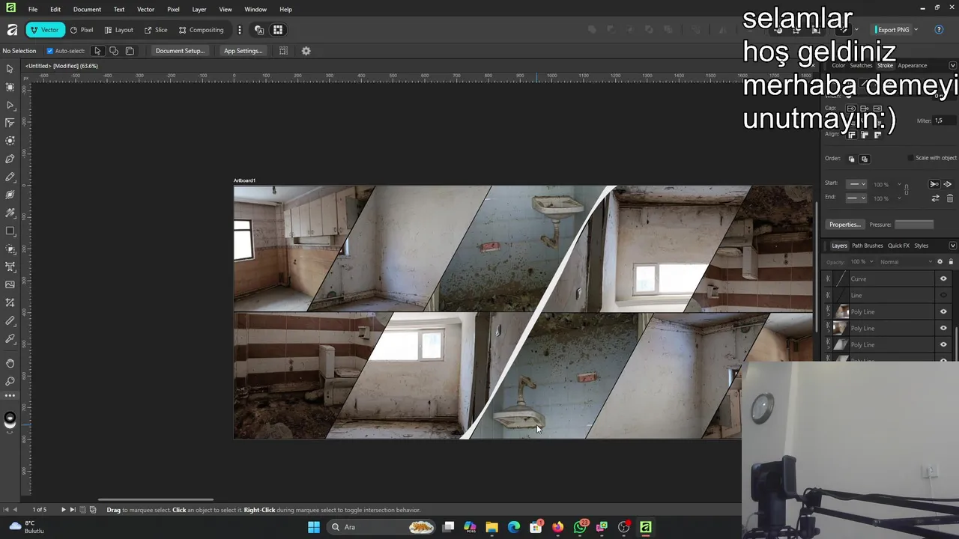Select the View hand tool

[x=10, y=363]
